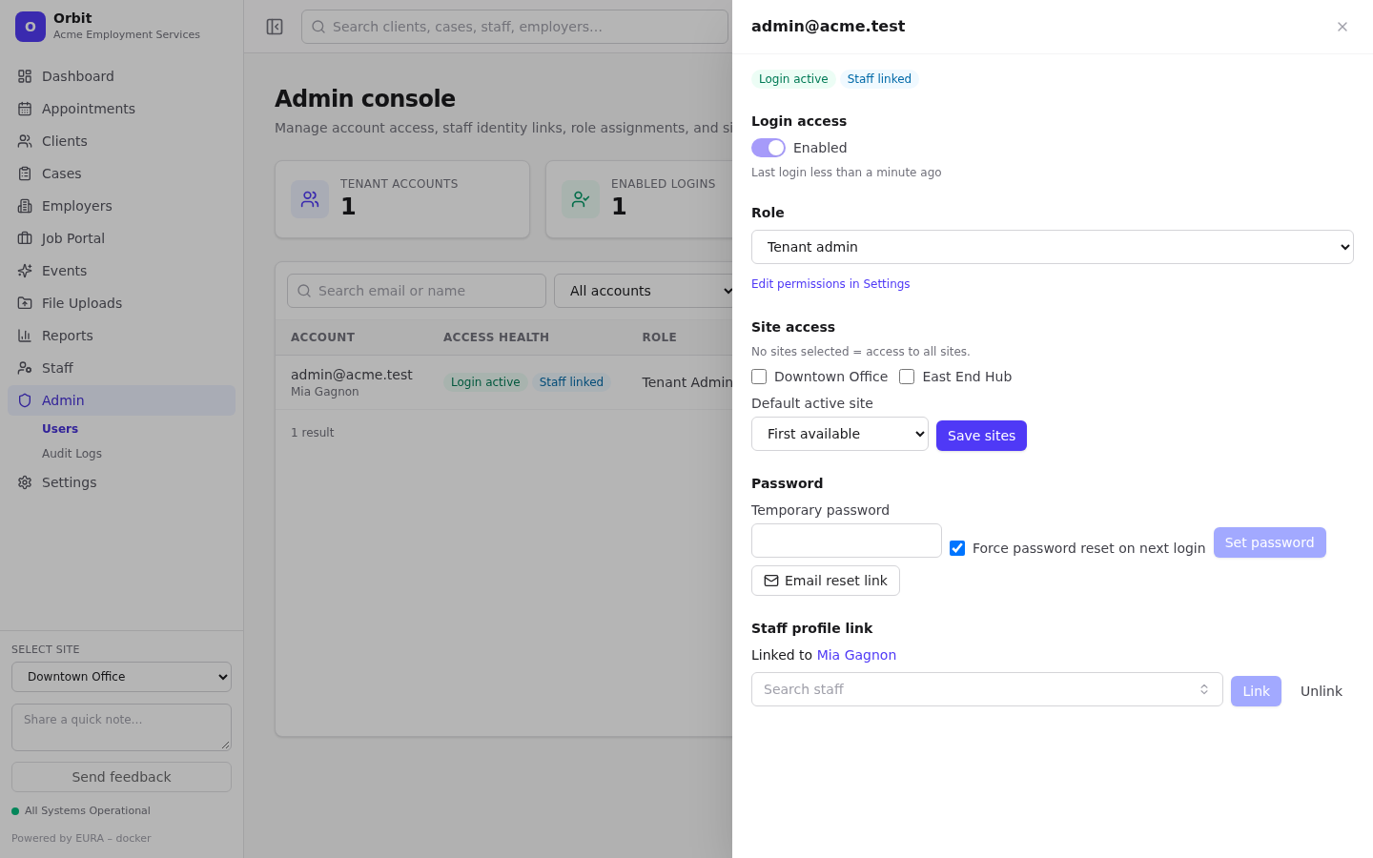Uncheck Force password reset on next login

click(957, 548)
